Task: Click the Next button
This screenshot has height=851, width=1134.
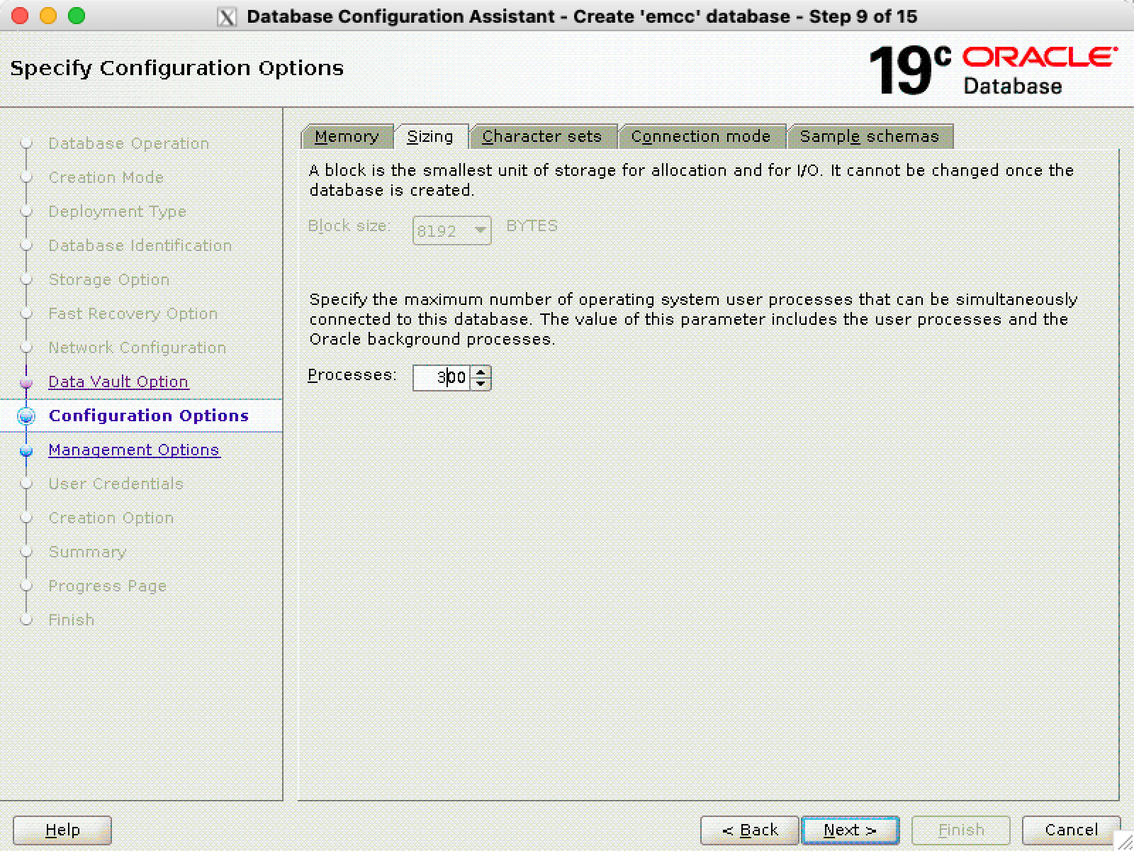Action: pos(850,830)
